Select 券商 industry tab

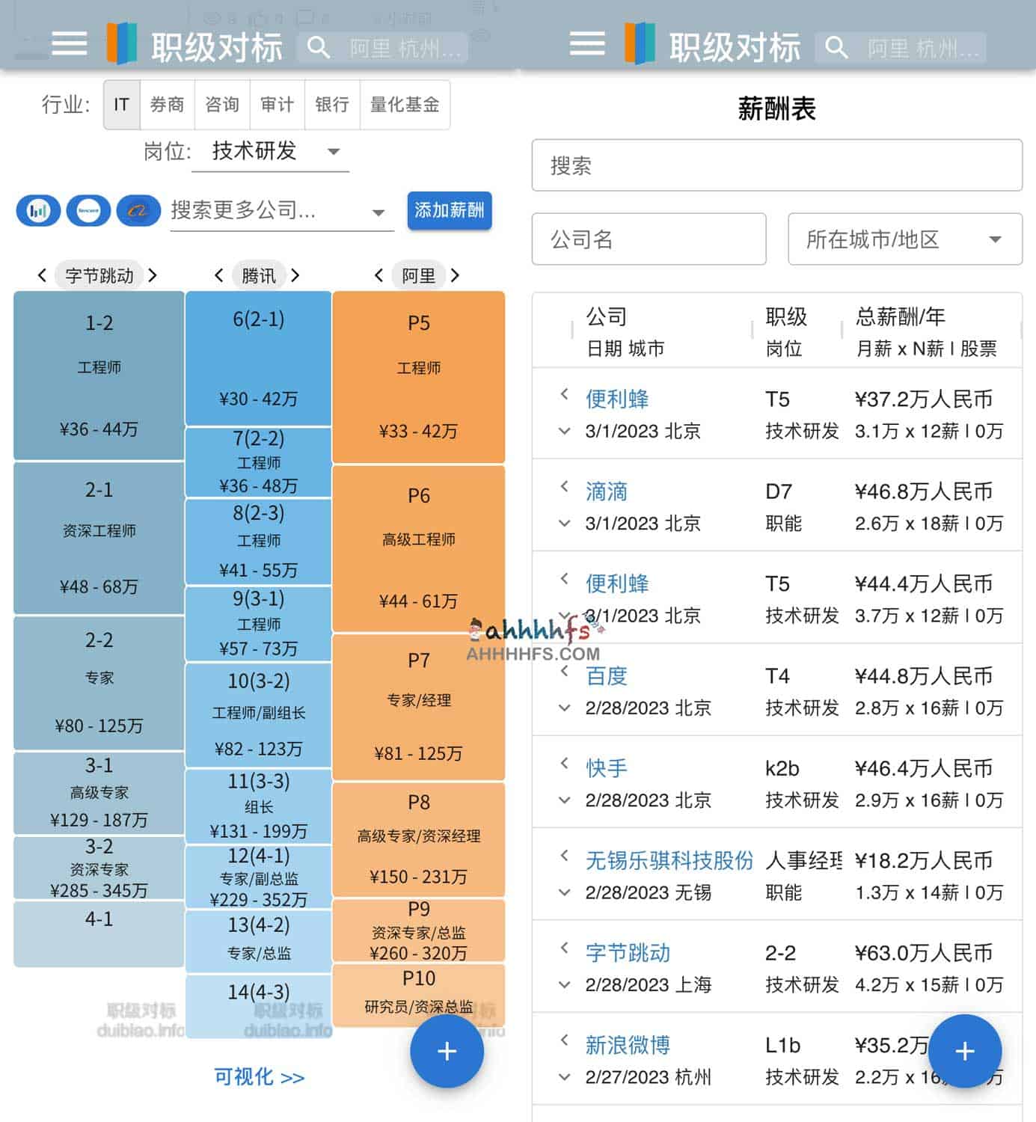pos(168,105)
